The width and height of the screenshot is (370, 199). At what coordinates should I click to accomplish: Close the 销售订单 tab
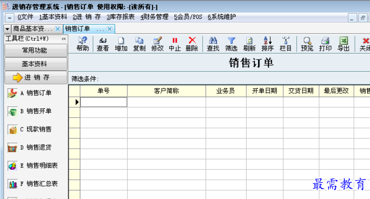110,29
